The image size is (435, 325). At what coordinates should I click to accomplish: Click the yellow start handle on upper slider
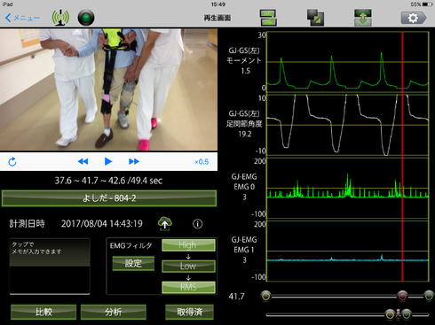click(266, 296)
